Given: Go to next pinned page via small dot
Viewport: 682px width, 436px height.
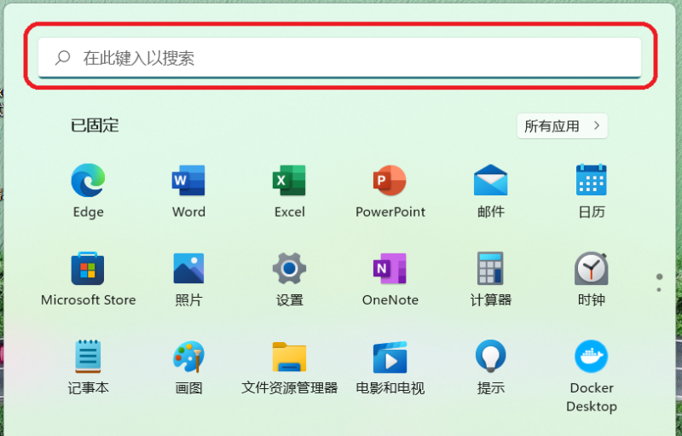Looking at the screenshot, I should (659, 290).
